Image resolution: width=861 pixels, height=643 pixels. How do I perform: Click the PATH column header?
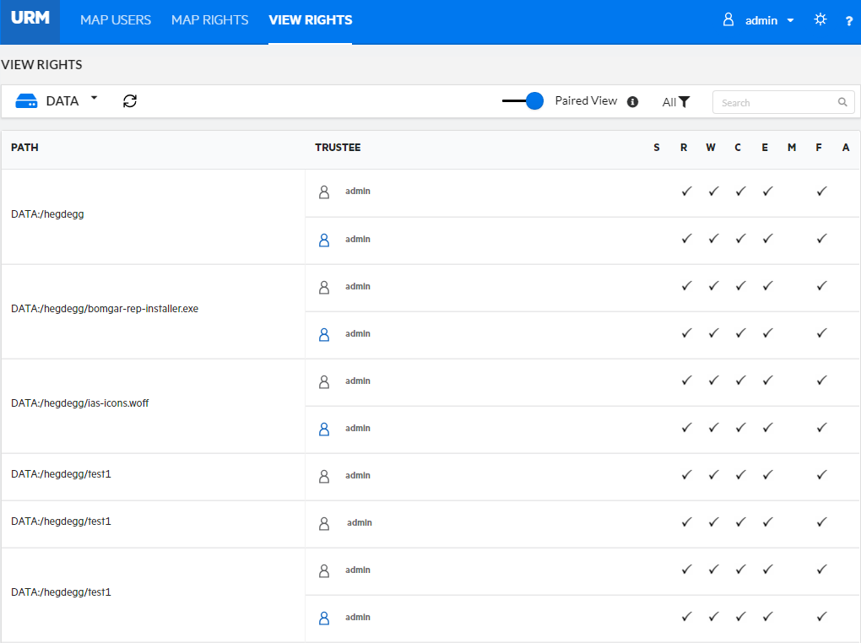coord(24,148)
